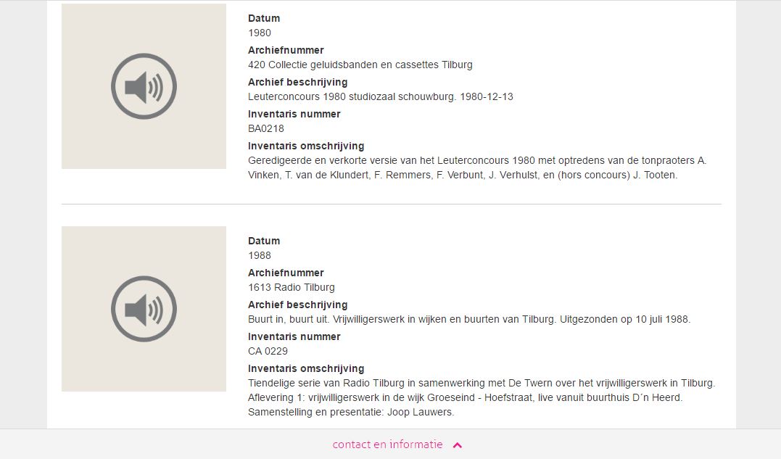Screen dimensions: 781x459
Task: Select the 1988 date value of the Radio Tilburg record
Action: 258,255
